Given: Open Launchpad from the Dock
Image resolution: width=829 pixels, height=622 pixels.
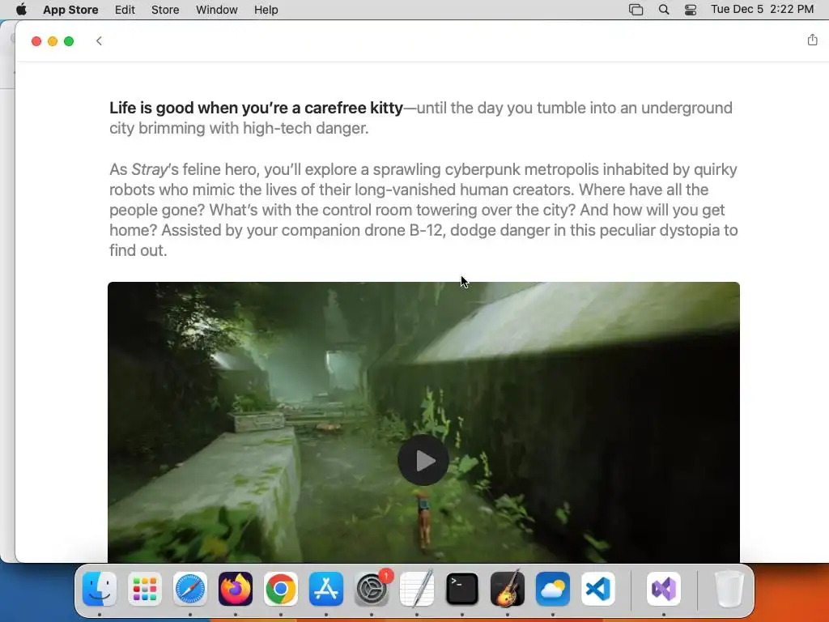Looking at the screenshot, I should 145,589.
